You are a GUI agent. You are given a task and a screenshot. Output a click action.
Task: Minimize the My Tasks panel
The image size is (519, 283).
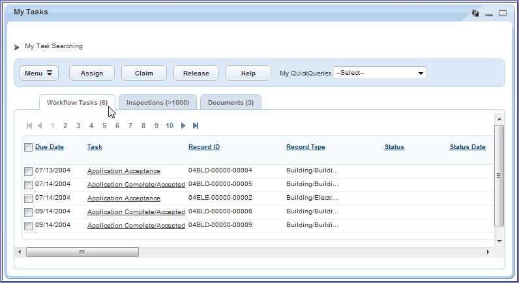[489, 14]
